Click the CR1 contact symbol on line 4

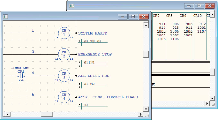click(21, 76)
